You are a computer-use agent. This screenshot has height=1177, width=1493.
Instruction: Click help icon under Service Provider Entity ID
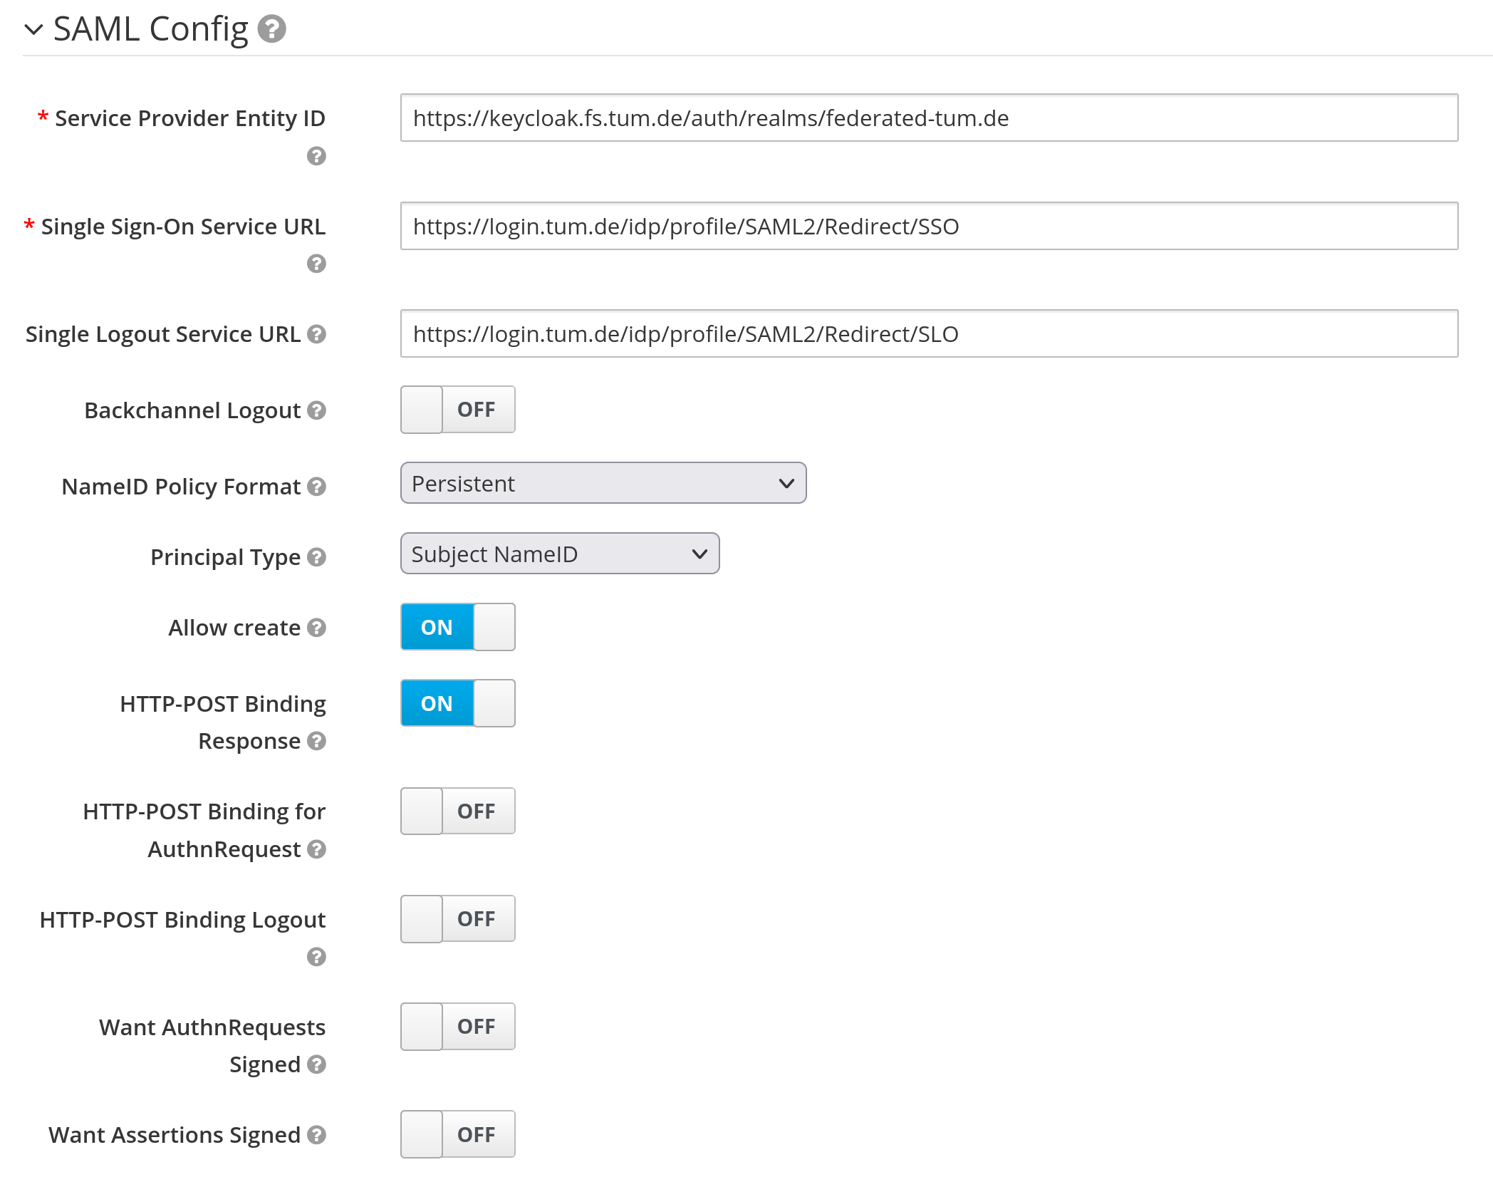click(316, 156)
